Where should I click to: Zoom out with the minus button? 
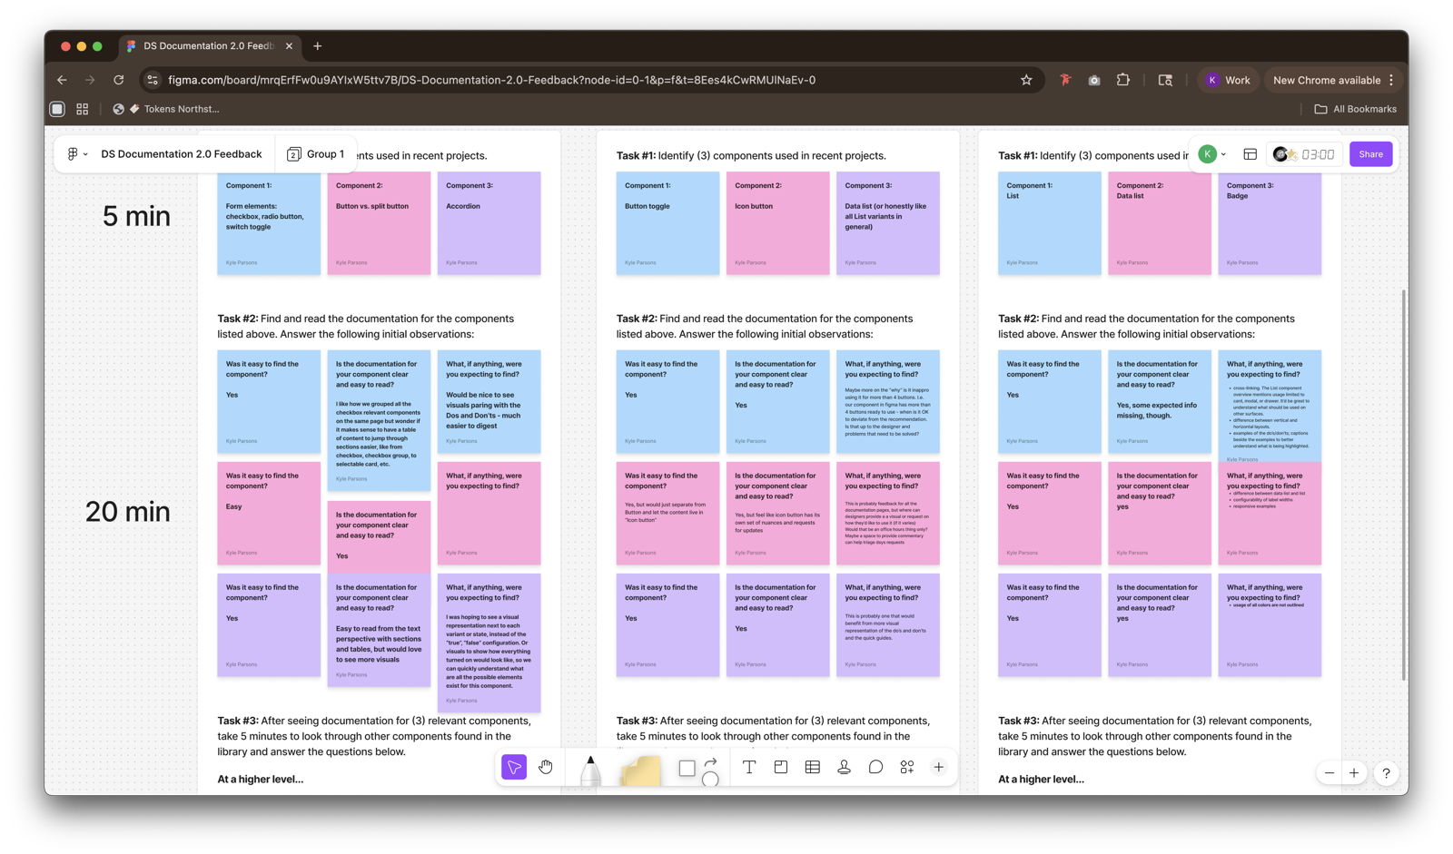[x=1329, y=773]
